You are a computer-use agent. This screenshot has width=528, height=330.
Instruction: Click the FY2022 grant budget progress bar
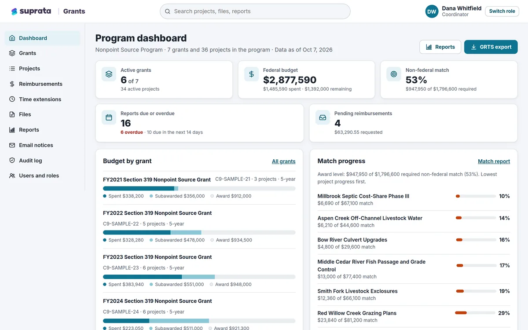pos(199,232)
